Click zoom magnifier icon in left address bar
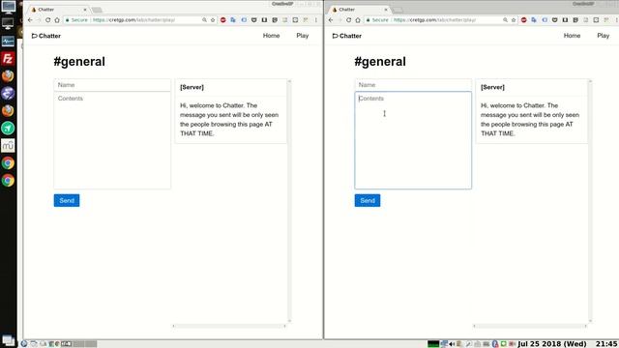Screen dimensions: 619x348 204,19
